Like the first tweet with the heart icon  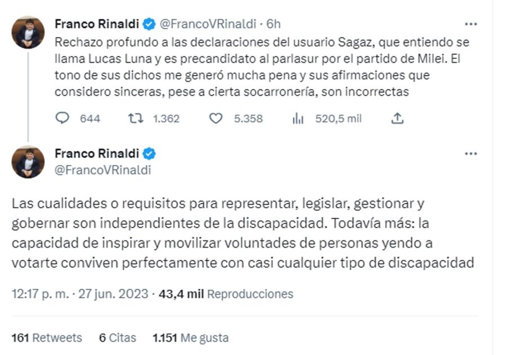216,118
